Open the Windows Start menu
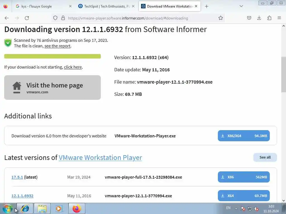This screenshot has height=214, width=286. point(7,208)
